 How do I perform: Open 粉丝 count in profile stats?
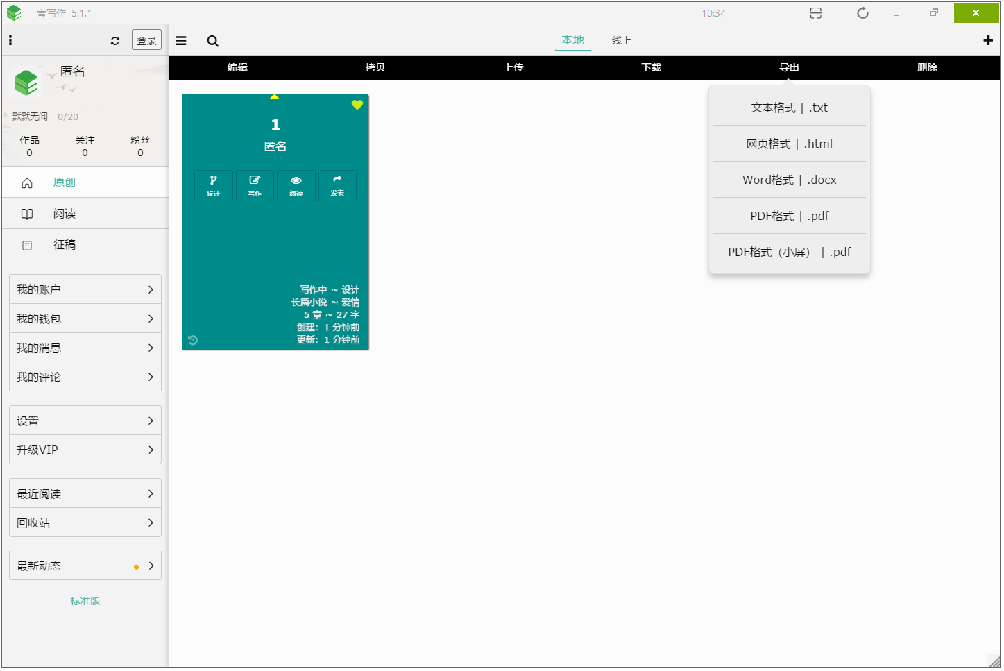point(140,146)
